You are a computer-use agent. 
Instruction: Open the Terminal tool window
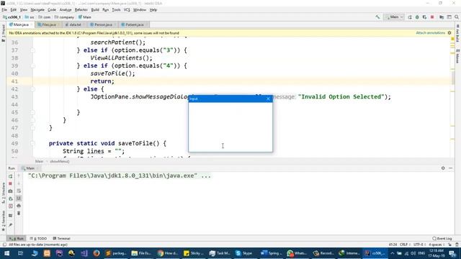click(61, 238)
